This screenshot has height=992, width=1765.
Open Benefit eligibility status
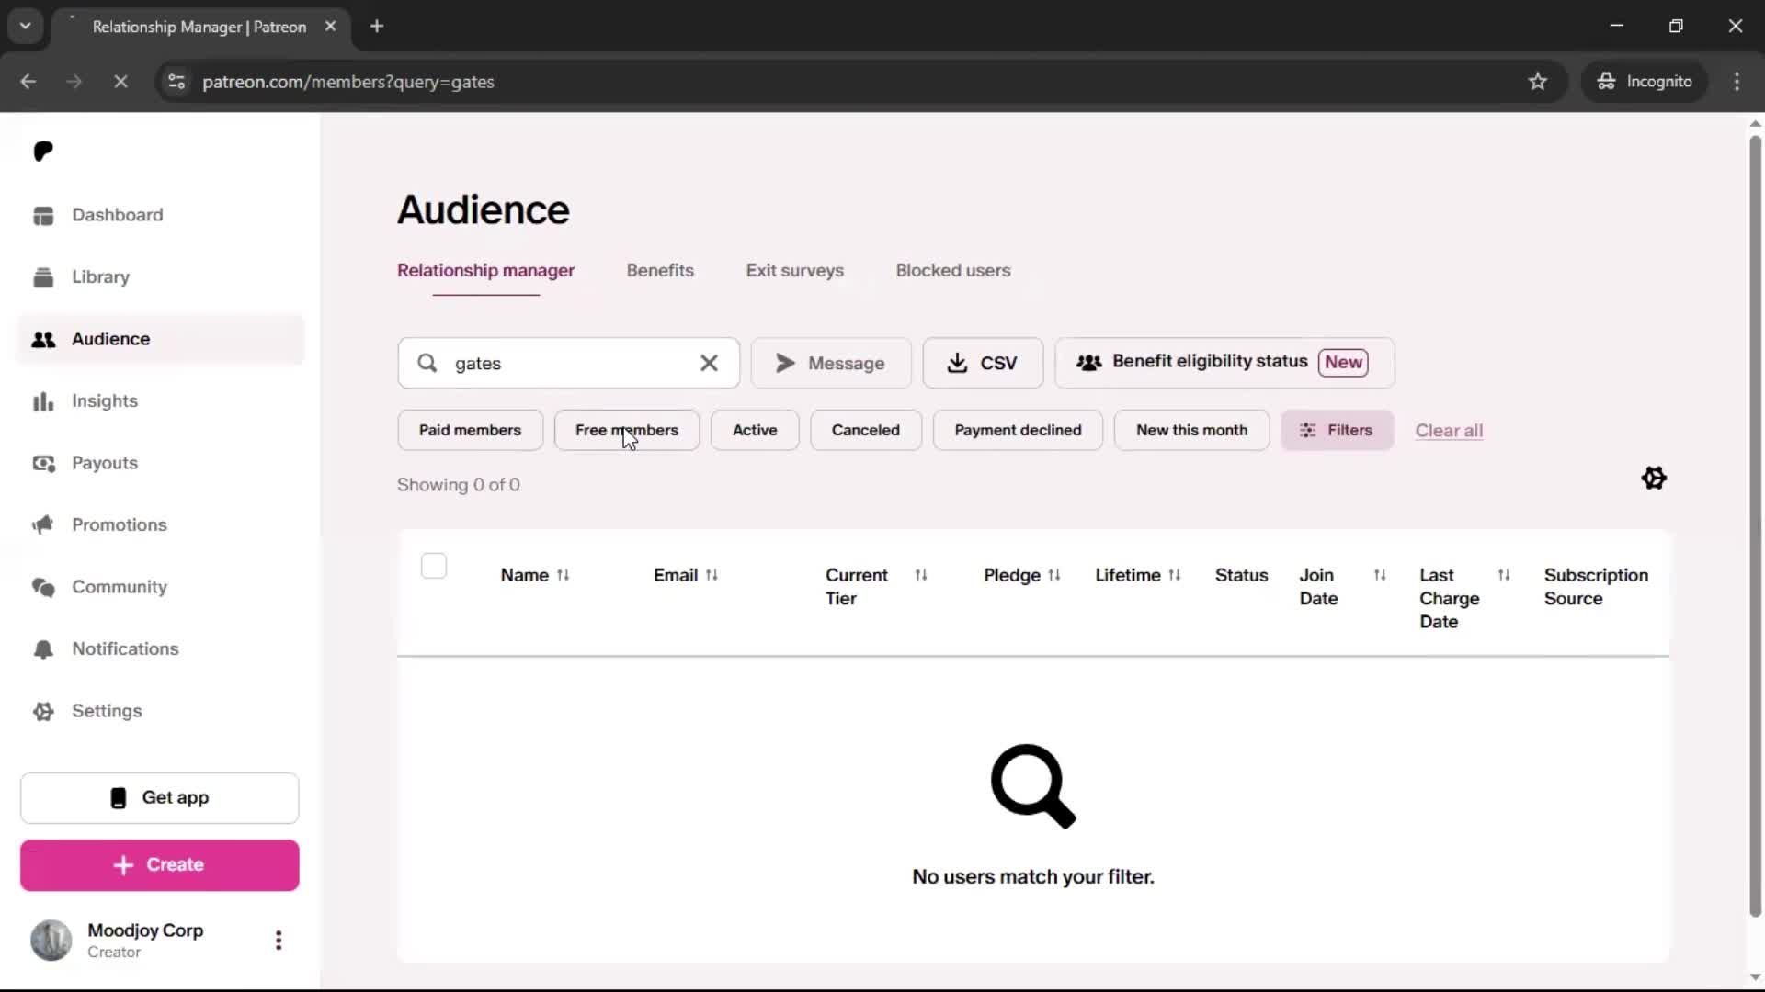1224,363
